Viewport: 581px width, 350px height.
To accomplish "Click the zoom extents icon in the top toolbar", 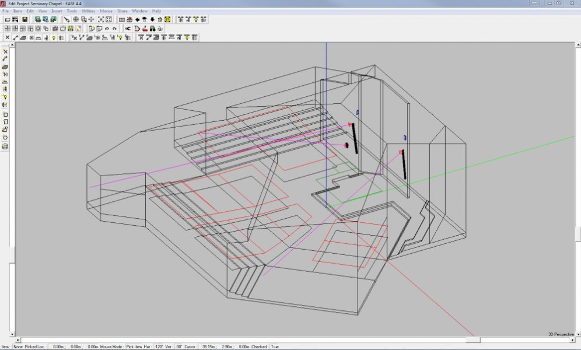I will 100,19.
